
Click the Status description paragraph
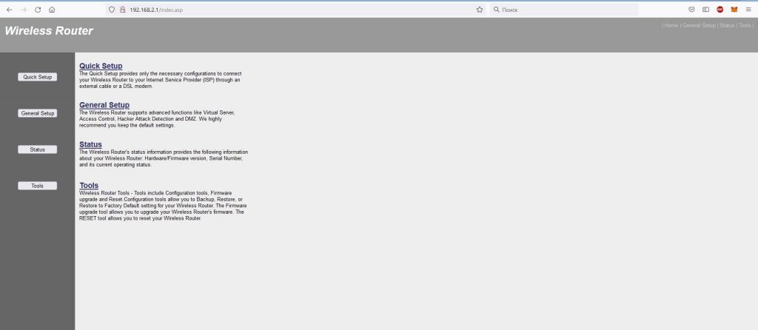164,158
